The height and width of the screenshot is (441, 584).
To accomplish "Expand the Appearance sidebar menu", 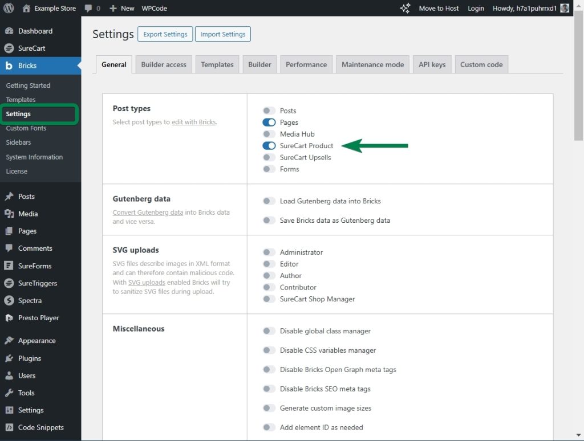I will click(36, 341).
